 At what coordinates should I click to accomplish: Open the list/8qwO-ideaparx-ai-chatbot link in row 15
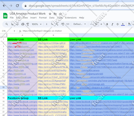(x=90, y=87)
